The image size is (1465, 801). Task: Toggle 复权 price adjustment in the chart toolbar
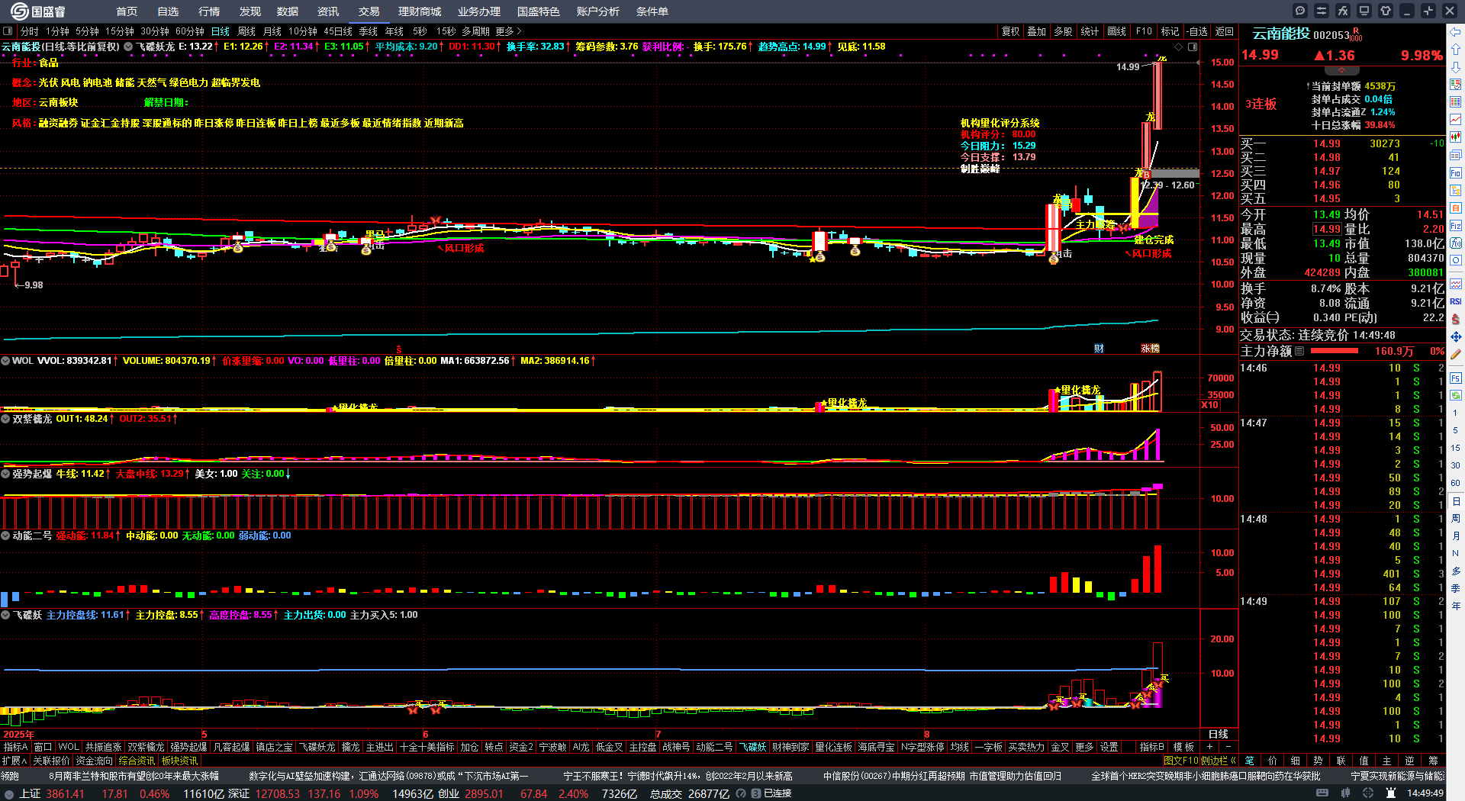click(x=1011, y=31)
